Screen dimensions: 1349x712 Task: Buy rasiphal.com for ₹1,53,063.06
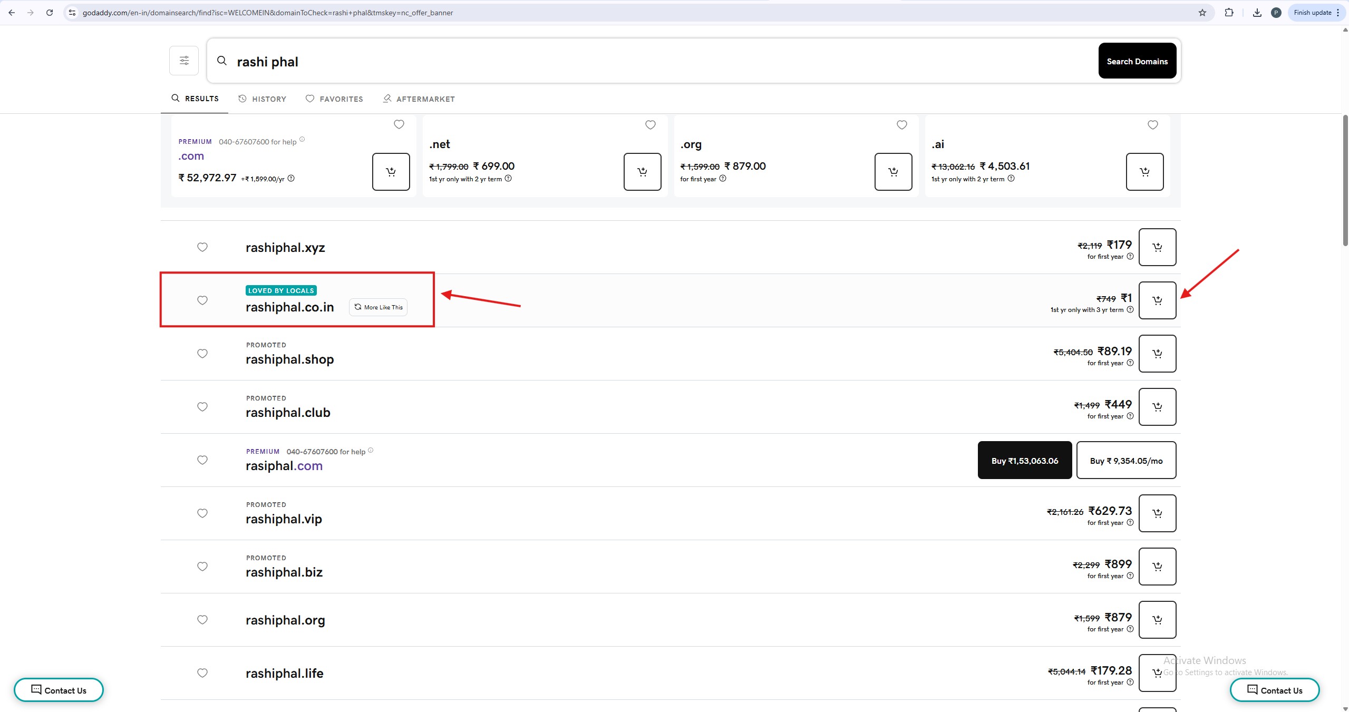[x=1024, y=461]
